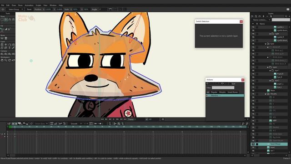Select the Rotate Workspace tool
Image resolution: width=291 pixels, height=164 pixels.
click(10, 60)
